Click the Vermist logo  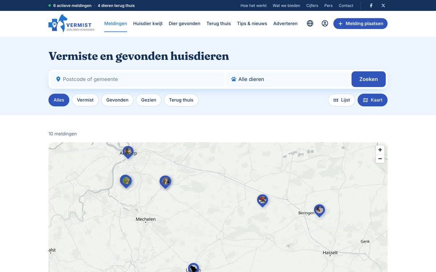72,24
